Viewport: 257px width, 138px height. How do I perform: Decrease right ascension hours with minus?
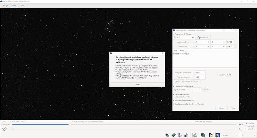204,42
